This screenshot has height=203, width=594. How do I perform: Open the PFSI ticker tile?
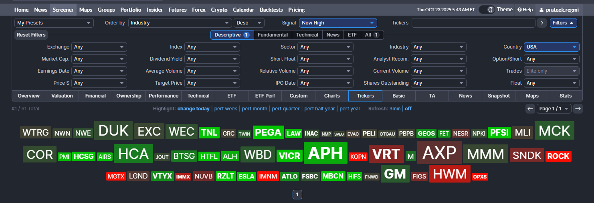tap(499, 132)
